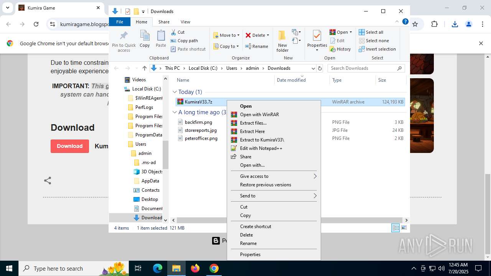491x276 pixels.
Task: Collapse the A long time ago group
Action: click(x=175, y=112)
